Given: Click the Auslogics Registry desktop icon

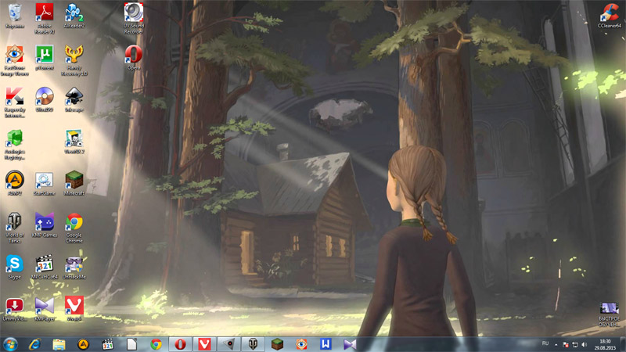Looking at the screenshot, I should 15,145.
